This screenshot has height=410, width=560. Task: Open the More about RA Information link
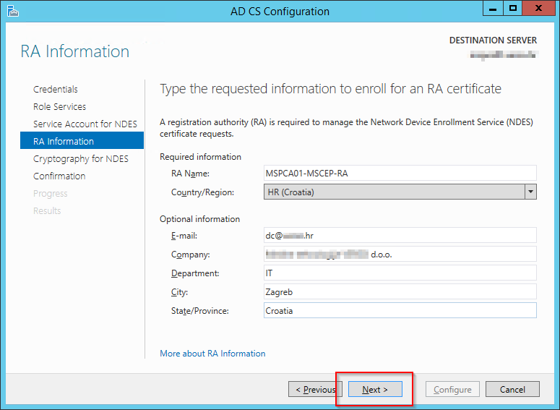point(212,354)
